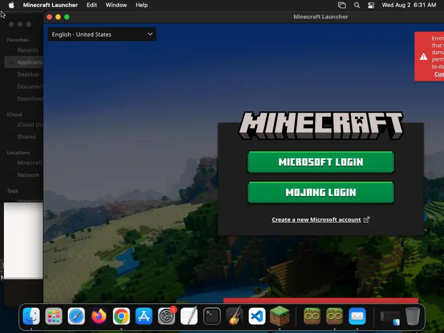This screenshot has height=333, width=444.
Task: Open the Help menu
Action: [142, 5]
